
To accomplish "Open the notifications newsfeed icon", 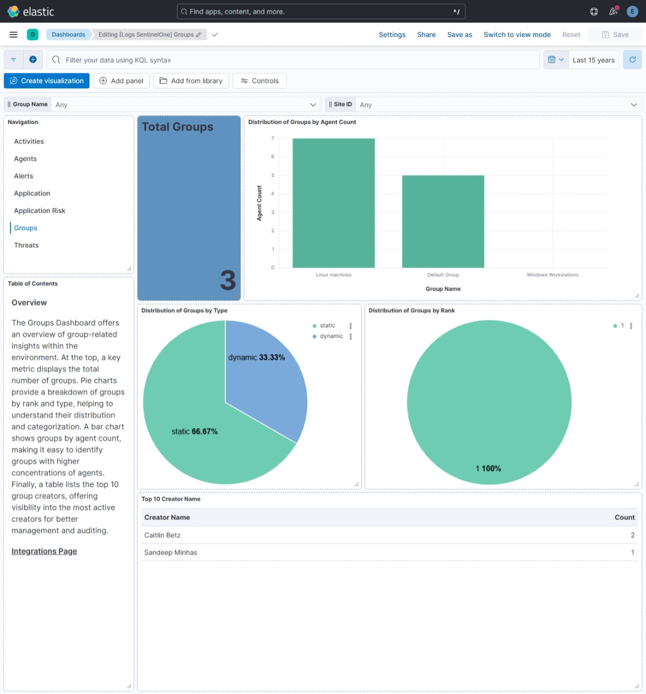I will [x=613, y=11].
